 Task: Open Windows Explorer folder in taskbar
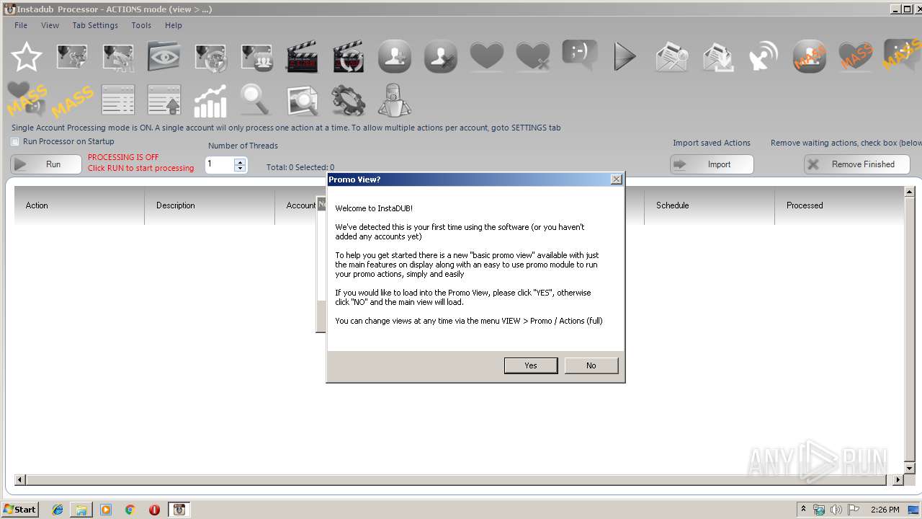(81, 510)
